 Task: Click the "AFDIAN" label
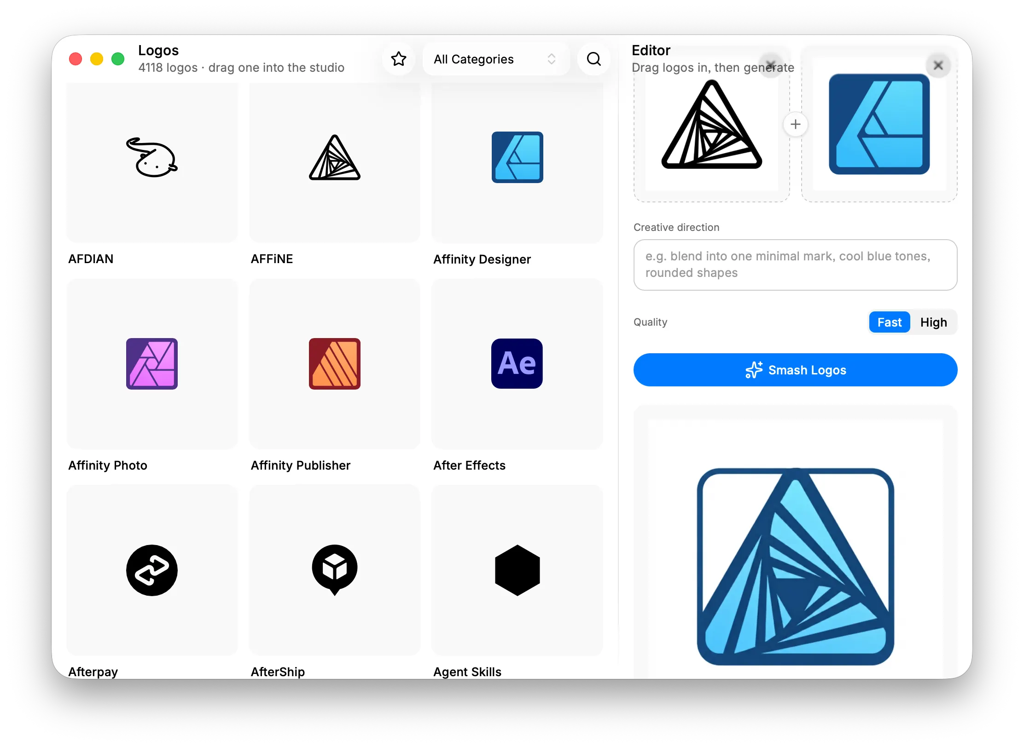point(91,259)
